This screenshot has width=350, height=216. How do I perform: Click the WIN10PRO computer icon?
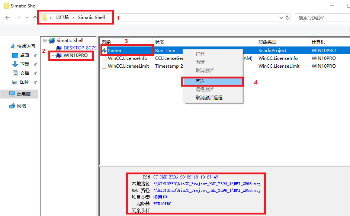pos(58,55)
